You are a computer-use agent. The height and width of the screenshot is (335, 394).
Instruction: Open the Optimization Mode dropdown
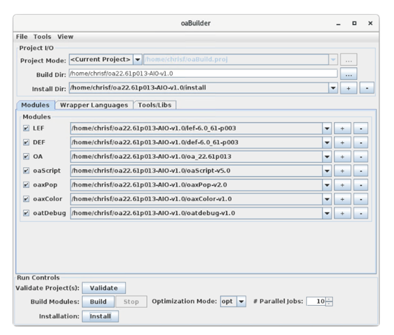241,302
